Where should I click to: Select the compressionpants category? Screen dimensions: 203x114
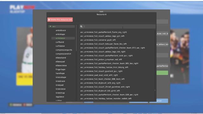(64, 50)
